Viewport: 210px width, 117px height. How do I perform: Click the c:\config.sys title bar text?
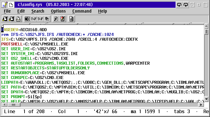(30, 5)
